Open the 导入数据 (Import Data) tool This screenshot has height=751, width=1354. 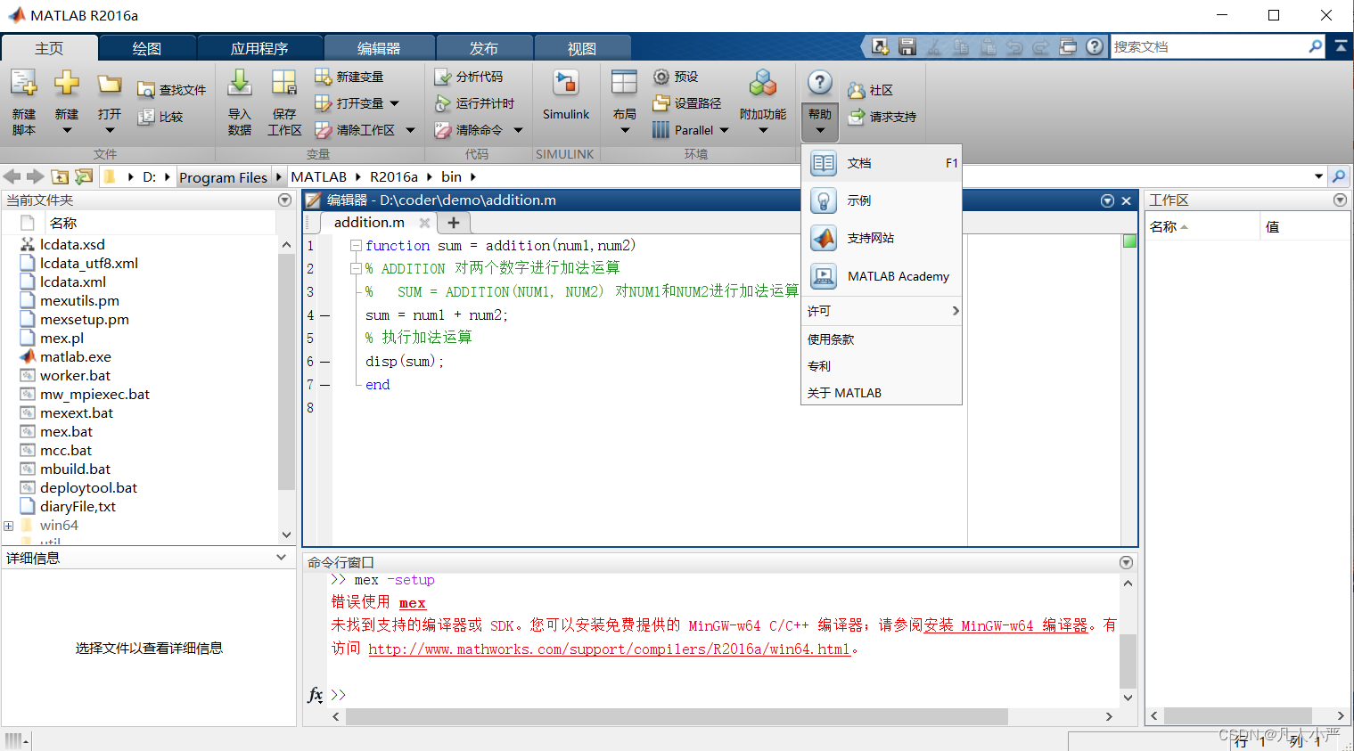239,100
